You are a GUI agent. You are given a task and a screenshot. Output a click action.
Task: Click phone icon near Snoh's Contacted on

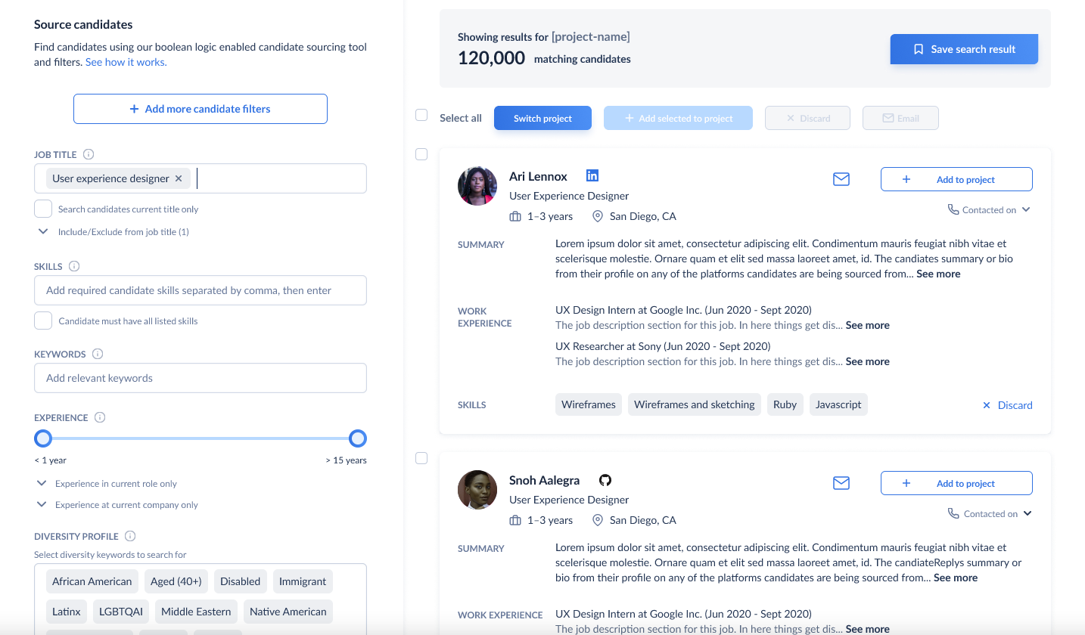[x=953, y=513]
